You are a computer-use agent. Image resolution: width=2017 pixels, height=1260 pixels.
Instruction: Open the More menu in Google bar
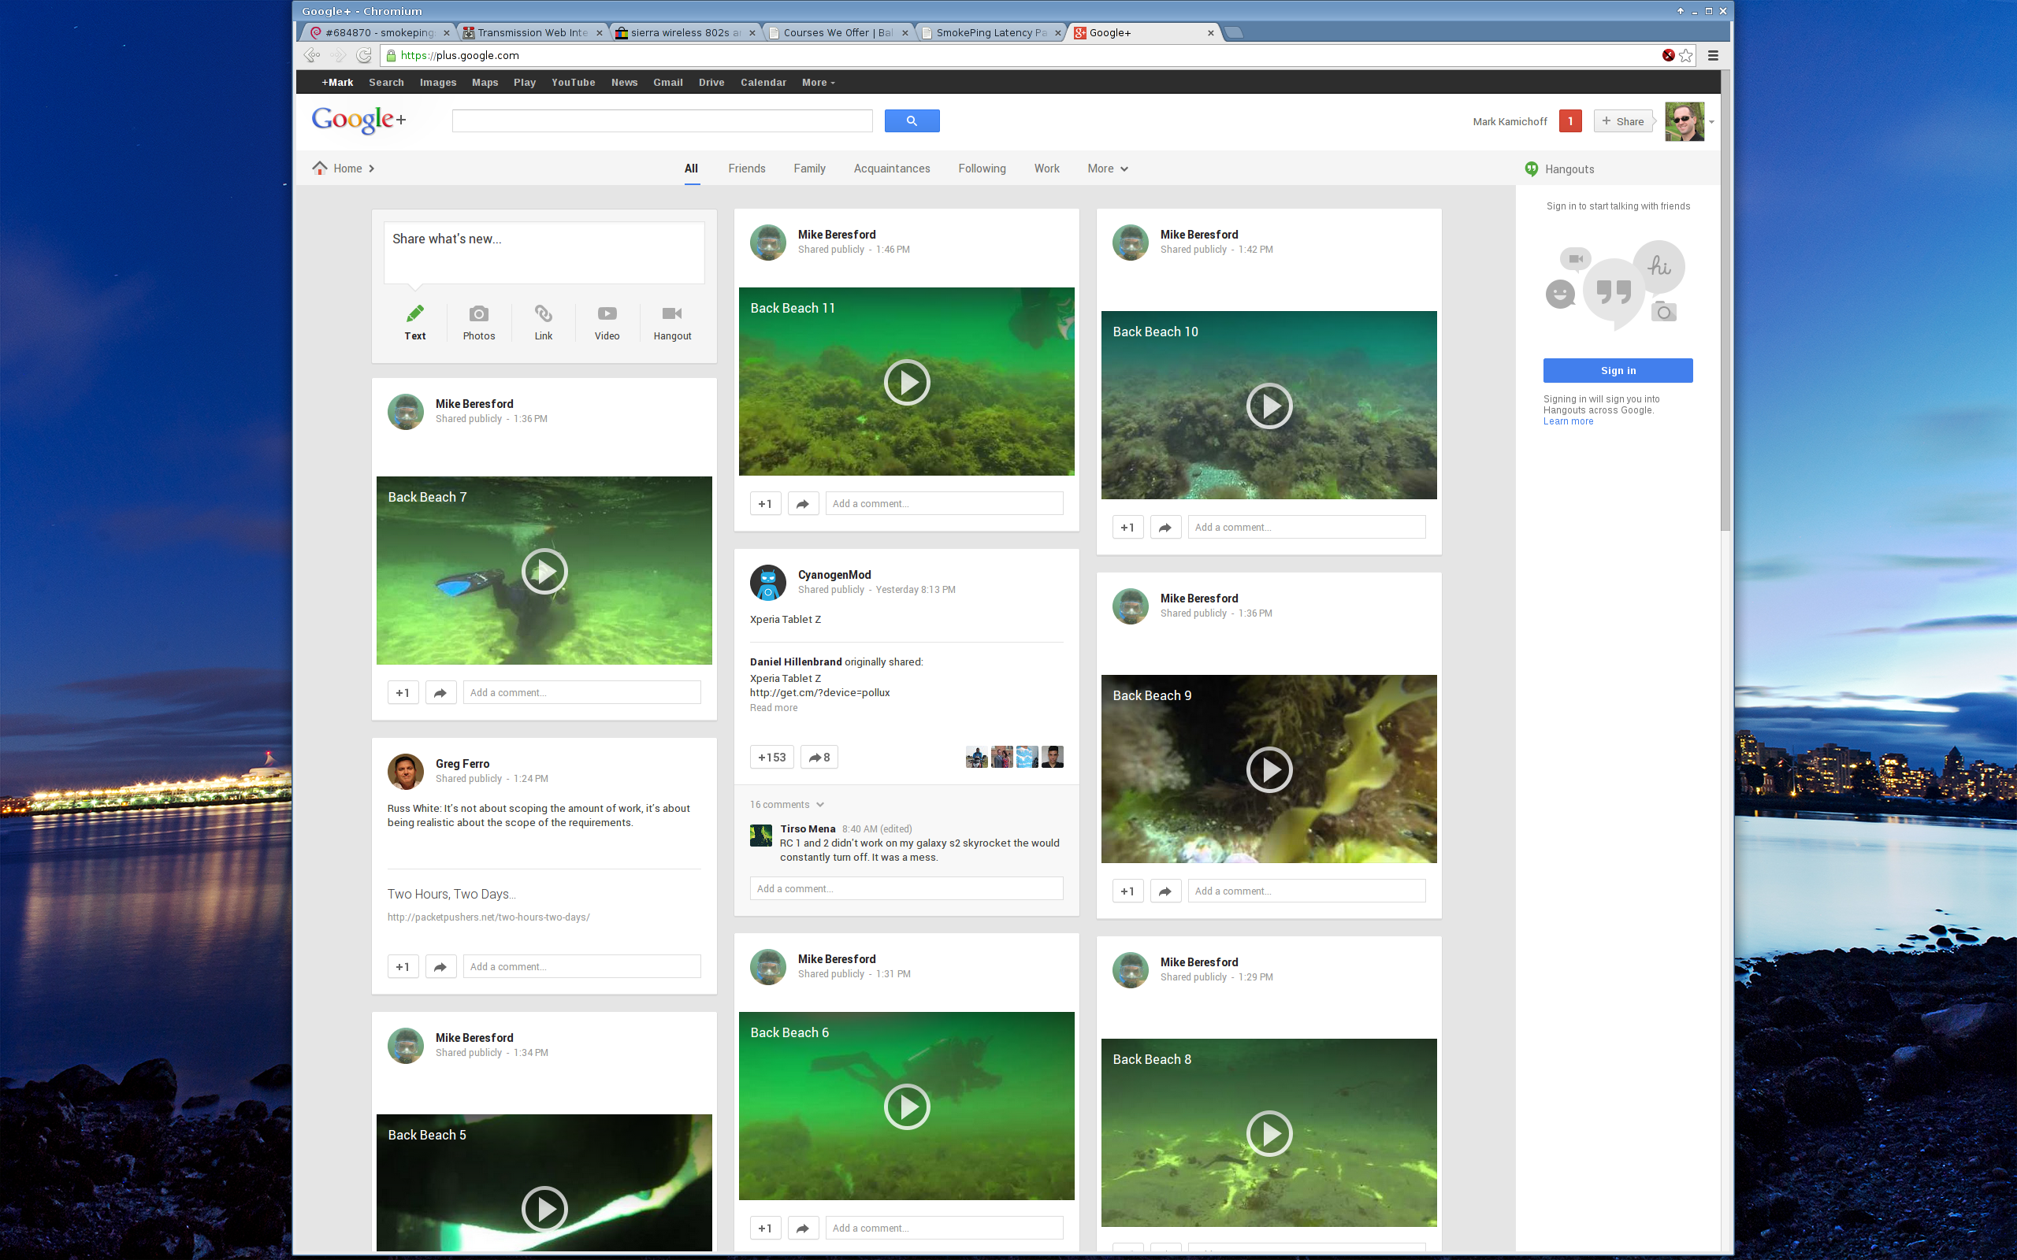click(818, 83)
